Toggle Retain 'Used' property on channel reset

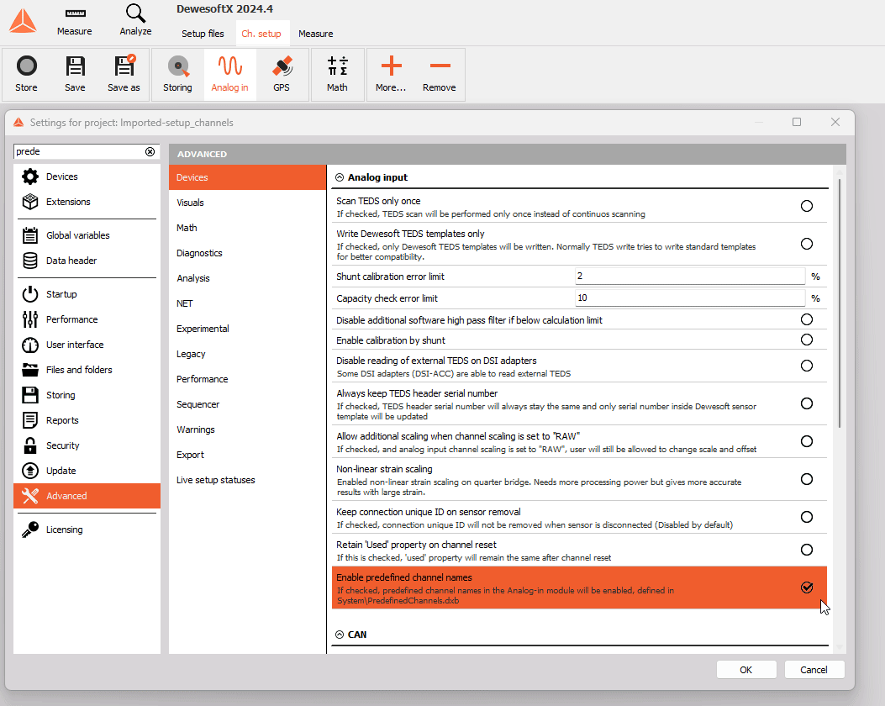tap(807, 550)
